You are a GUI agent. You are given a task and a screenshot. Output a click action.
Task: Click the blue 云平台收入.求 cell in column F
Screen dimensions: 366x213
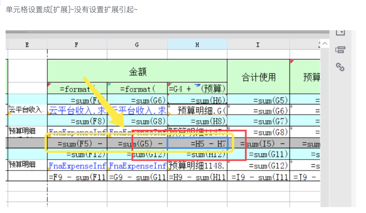[77, 110]
